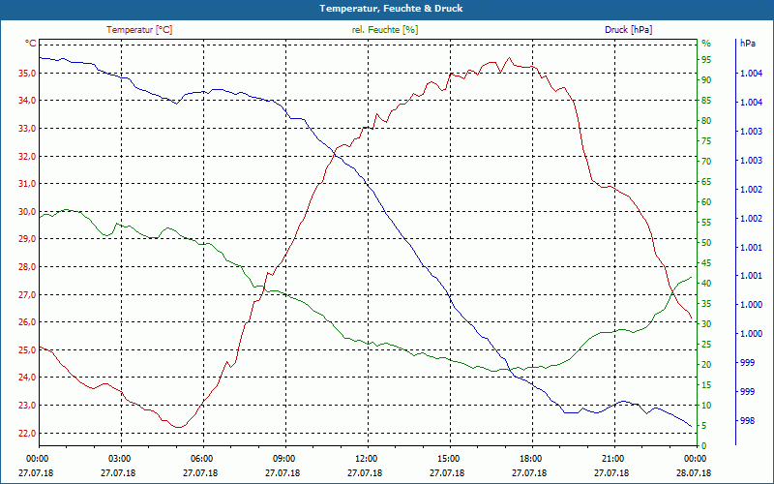The width and height of the screenshot is (774, 484).
Task: Click the 27,0 temperature axis value
Action: tap(27, 294)
